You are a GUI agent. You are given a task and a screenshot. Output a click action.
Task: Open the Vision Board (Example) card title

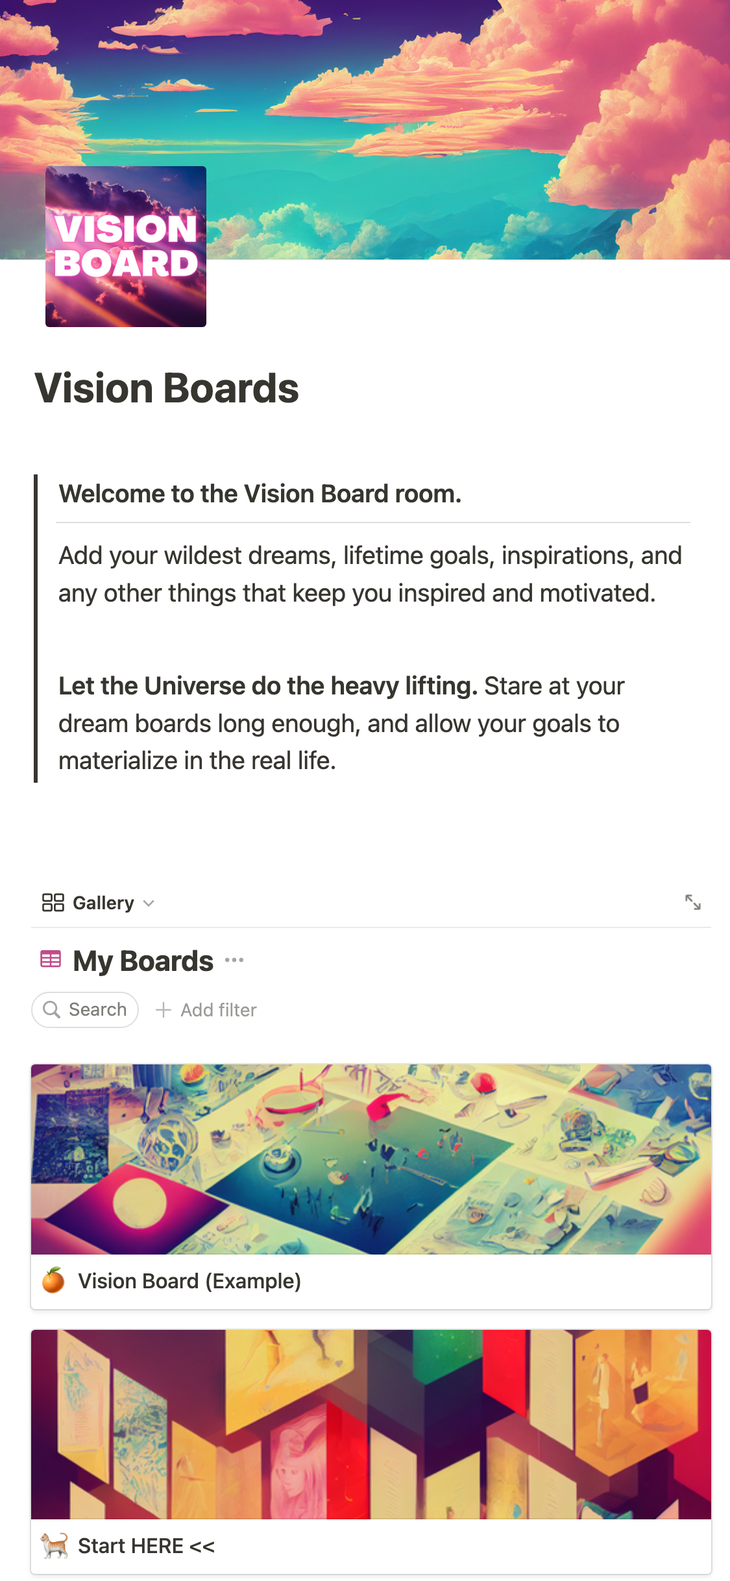pyautogui.click(x=189, y=1281)
